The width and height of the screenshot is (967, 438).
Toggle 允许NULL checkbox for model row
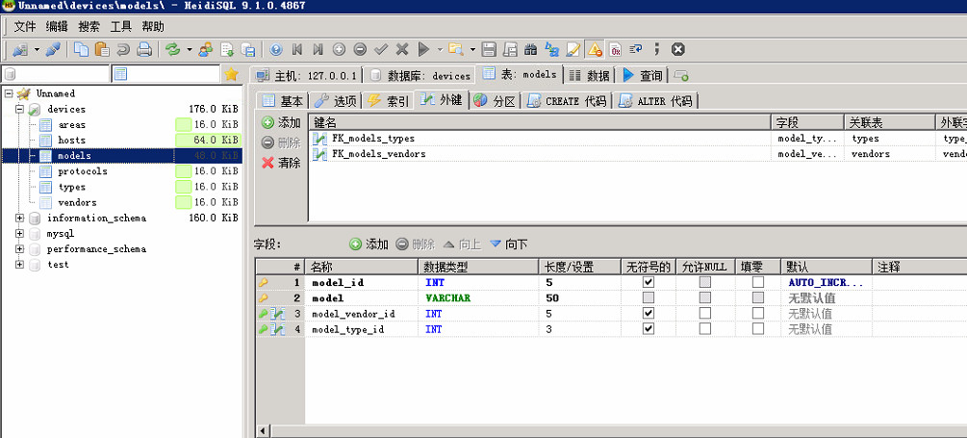[x=705, y=298]
